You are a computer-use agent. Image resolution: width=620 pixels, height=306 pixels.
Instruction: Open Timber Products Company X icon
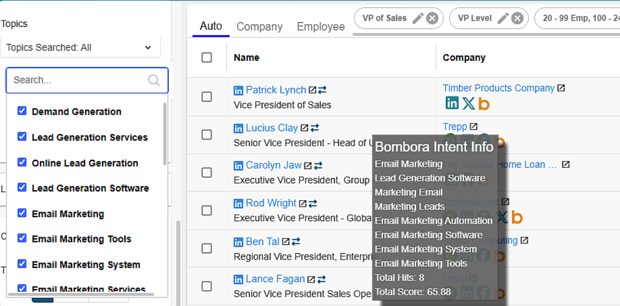[469, 104]
